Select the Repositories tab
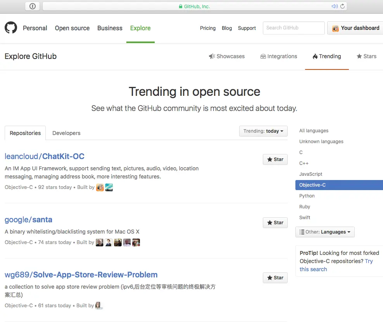Image resolution: width=383 pixels, height=329 pixels. [x=25, y=133]
